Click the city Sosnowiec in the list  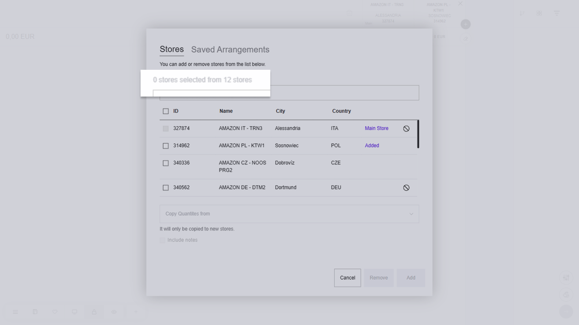click(x=287, y=146)
